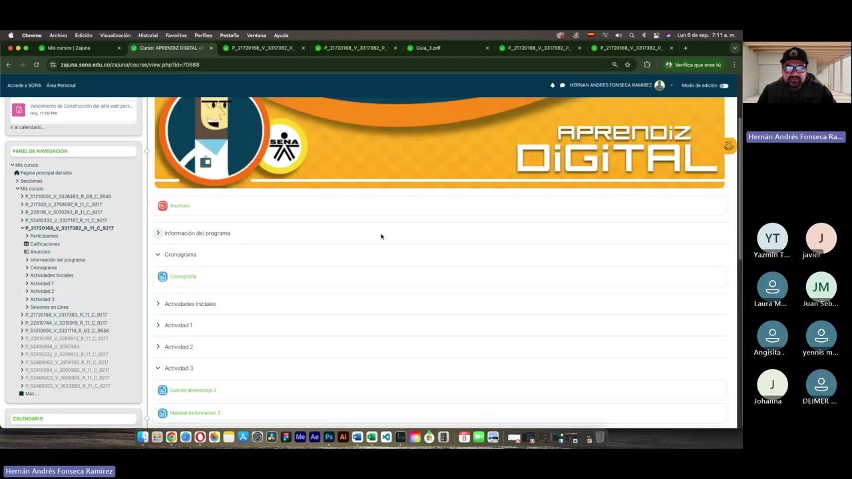Image resolution: width=852 pixels, height=479 pixels.
Task: Open the Ventana menu
Action: 256,35
